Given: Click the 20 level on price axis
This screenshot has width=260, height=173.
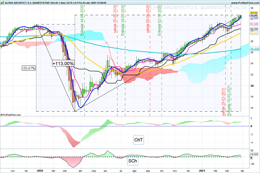Looking at the screenshot, I should [x=252, y=86].
